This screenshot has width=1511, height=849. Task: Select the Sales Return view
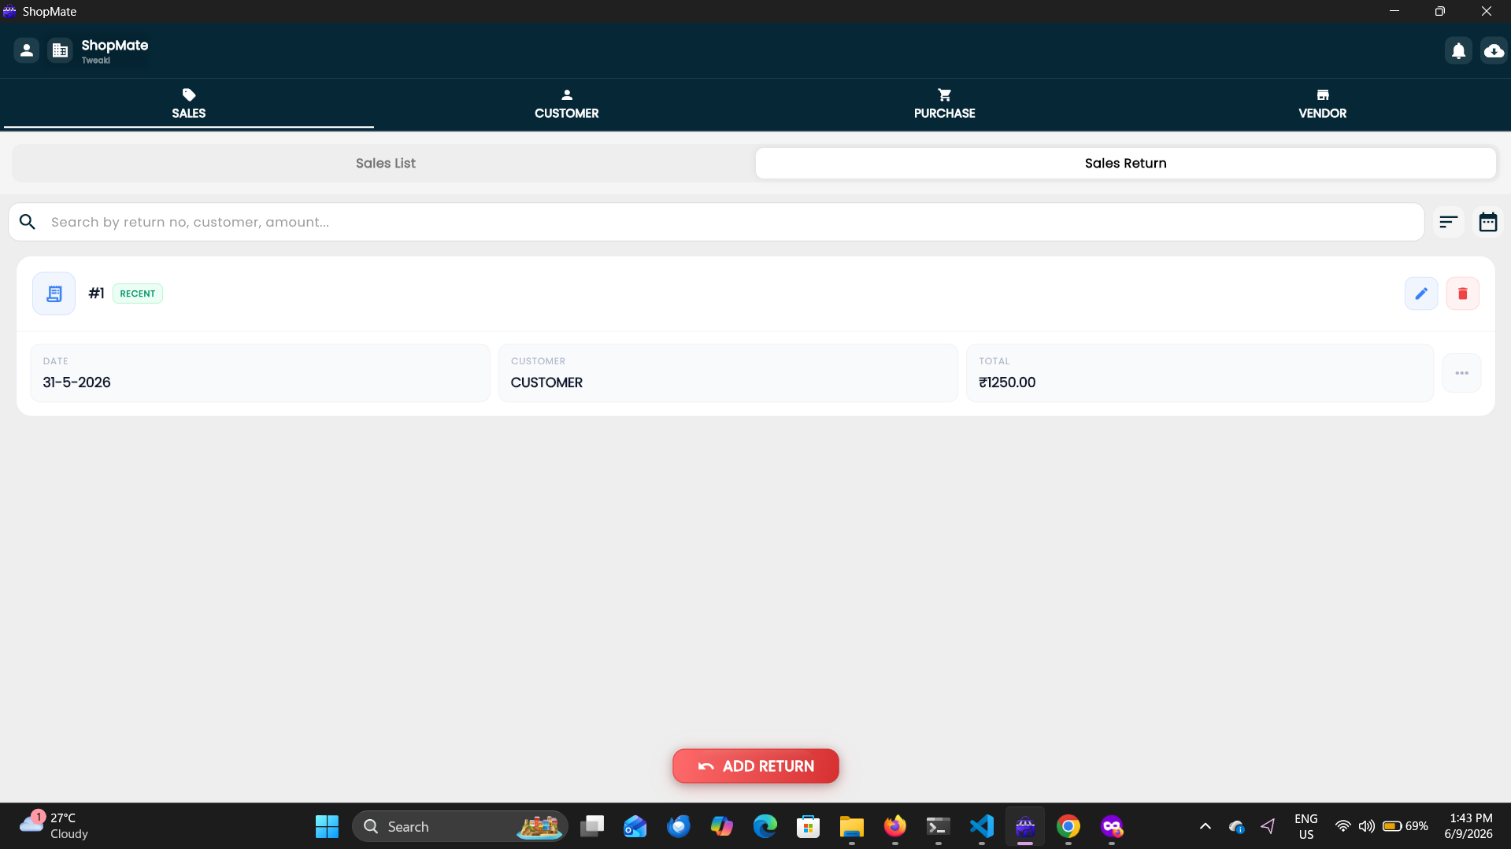coord(1125,163)
